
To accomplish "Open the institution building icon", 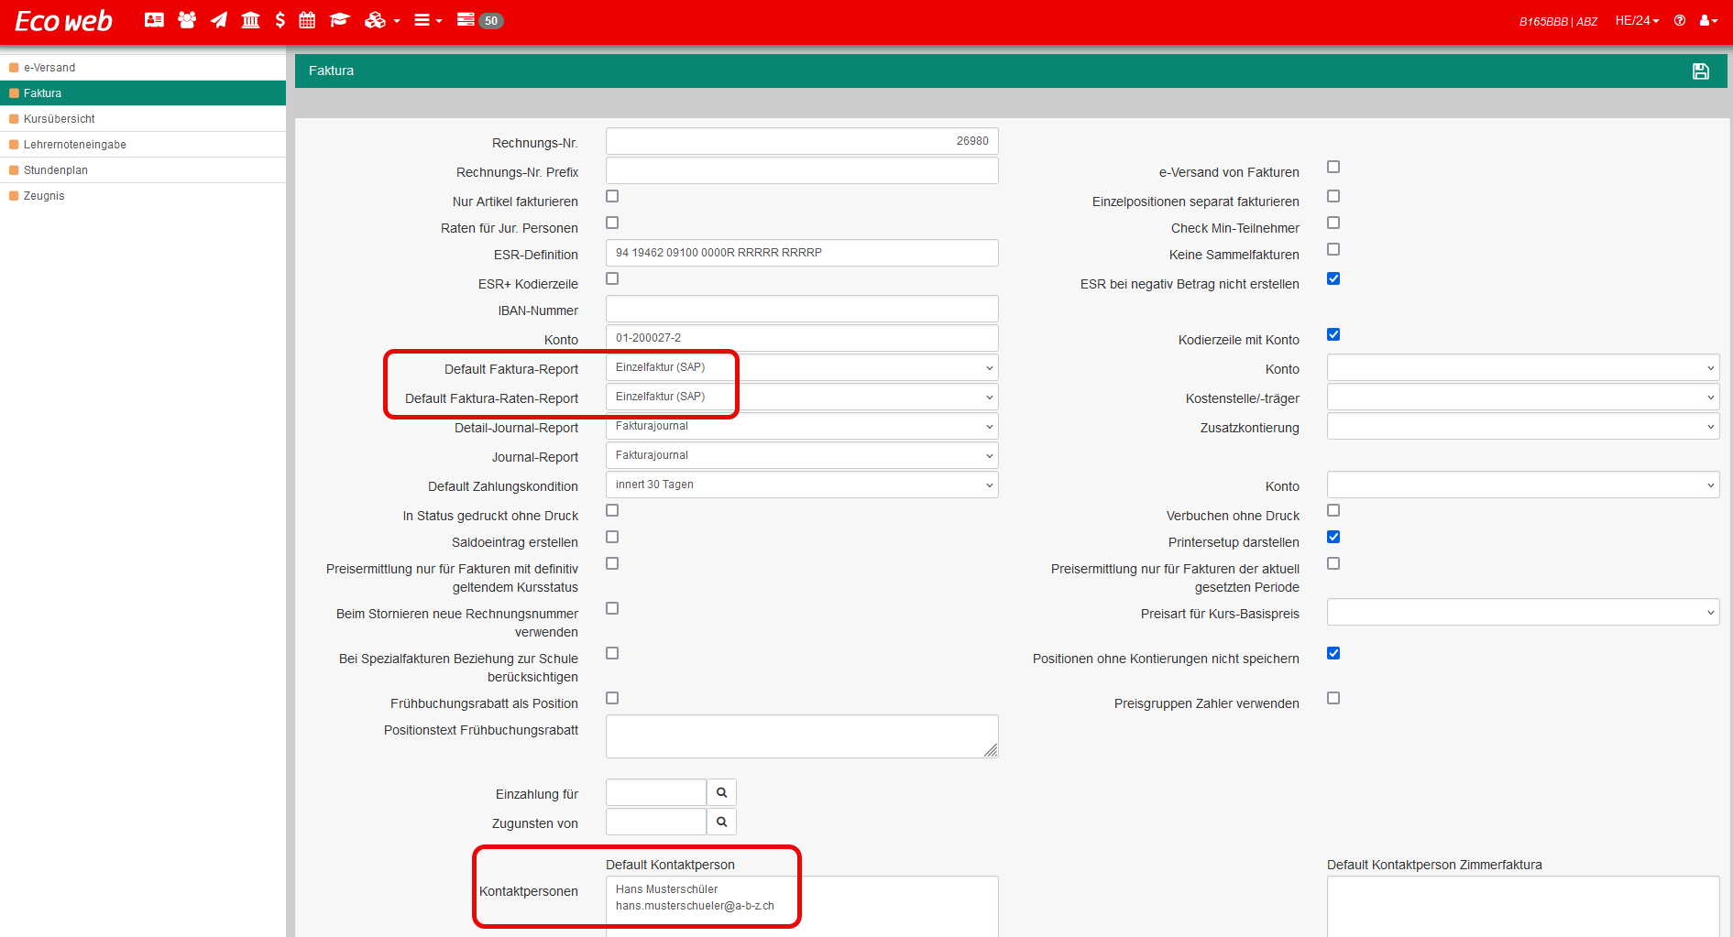I will [x=250, y=20].
